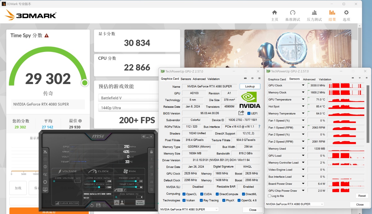372x214 pixels.
Task: Switch to Validation tab in Graphics Card window
Action: (x=213, y=79)
